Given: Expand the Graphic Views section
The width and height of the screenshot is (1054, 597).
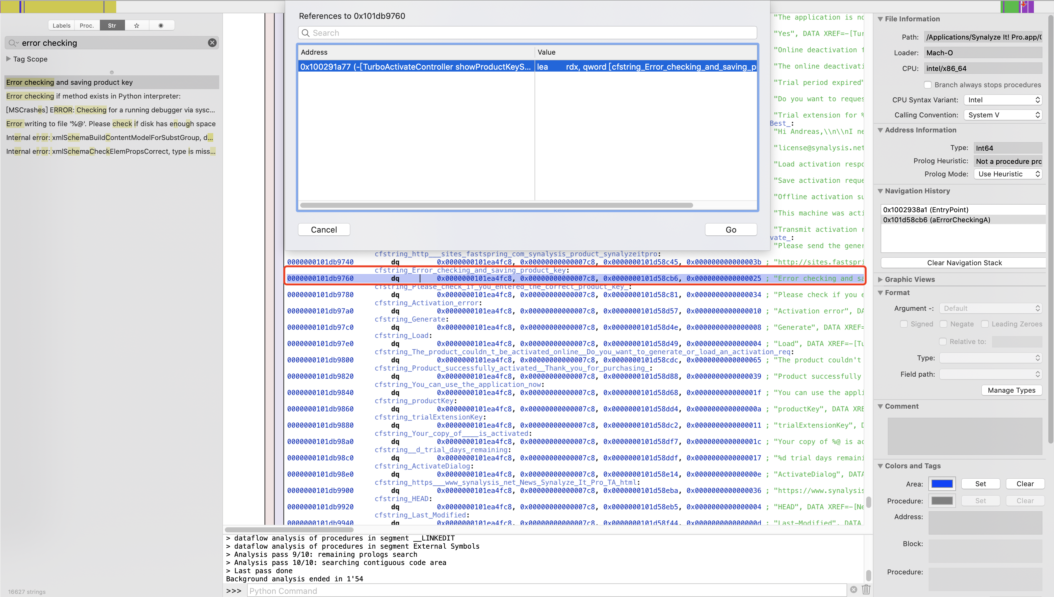Looking at the screenshot, I should coord(880,279).
